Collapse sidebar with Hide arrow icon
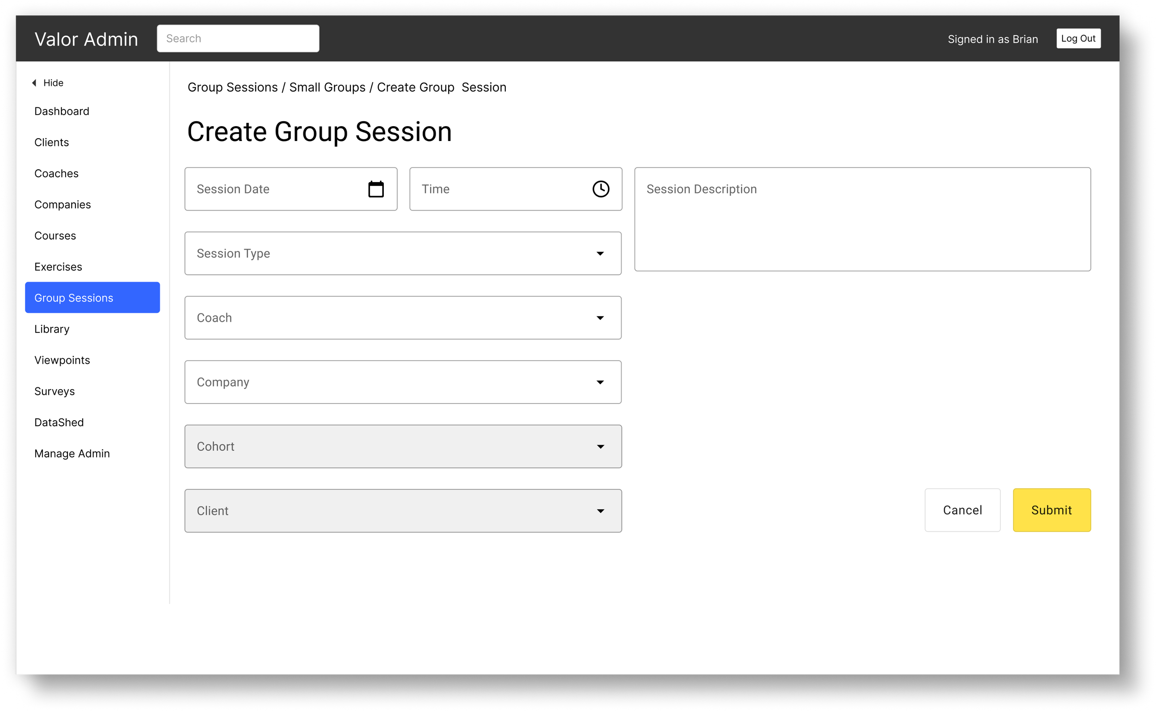1156x711 pixels. (x=34, y=83)
